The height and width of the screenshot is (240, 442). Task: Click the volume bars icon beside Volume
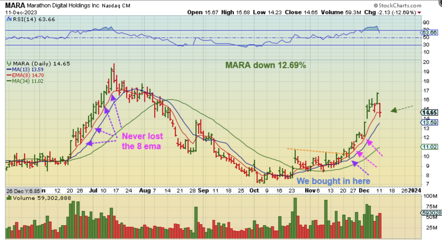[x=9, y=198]
